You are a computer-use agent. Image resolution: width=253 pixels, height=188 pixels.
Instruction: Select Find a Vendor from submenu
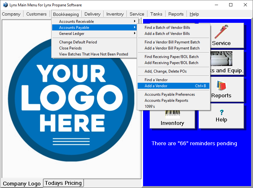156,80
